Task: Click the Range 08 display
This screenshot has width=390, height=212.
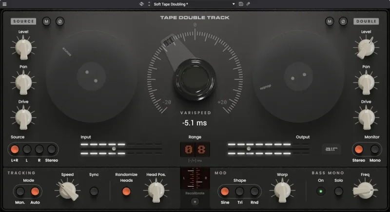Action: tap(195, 149)
